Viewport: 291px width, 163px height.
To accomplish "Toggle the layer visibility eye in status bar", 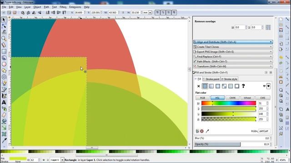I will (x=44, y=160).
